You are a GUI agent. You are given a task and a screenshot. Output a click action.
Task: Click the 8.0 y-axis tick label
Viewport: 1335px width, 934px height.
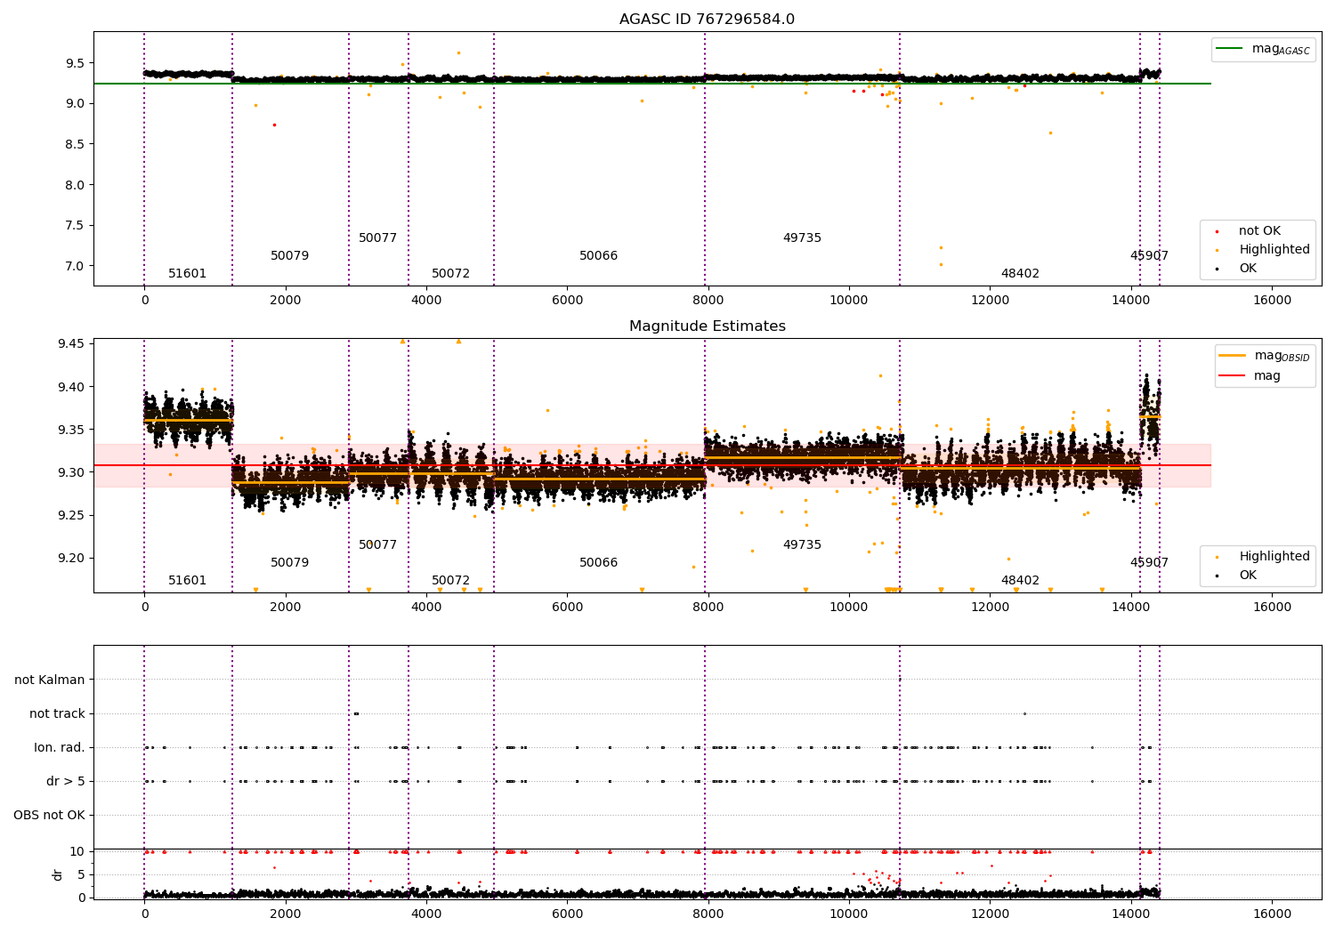(x=75, y=185)
